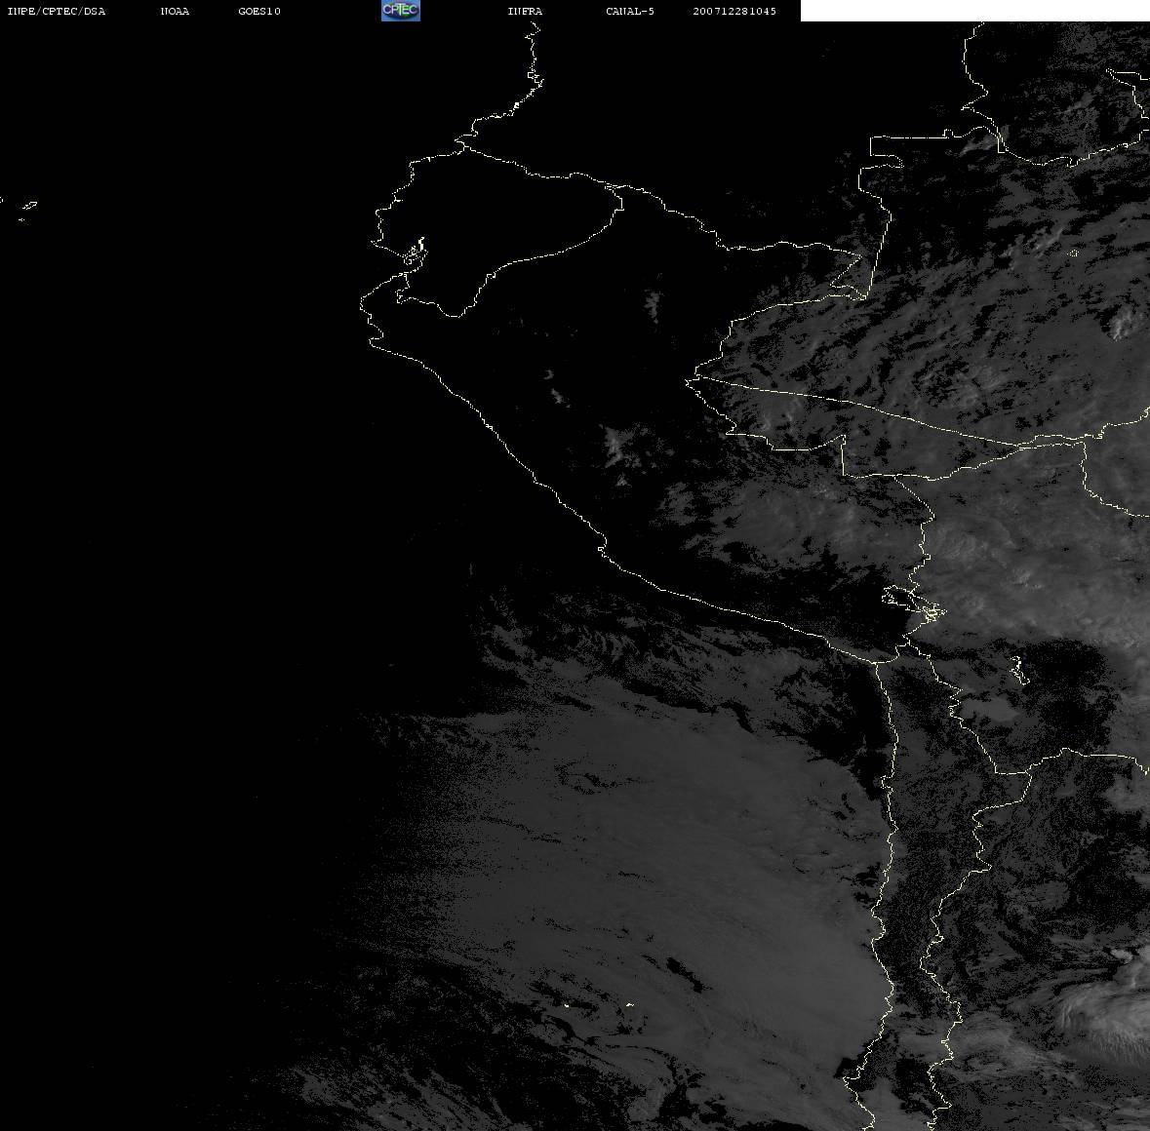
Task: Click the blank white box at top right
Action: [974, 11]
